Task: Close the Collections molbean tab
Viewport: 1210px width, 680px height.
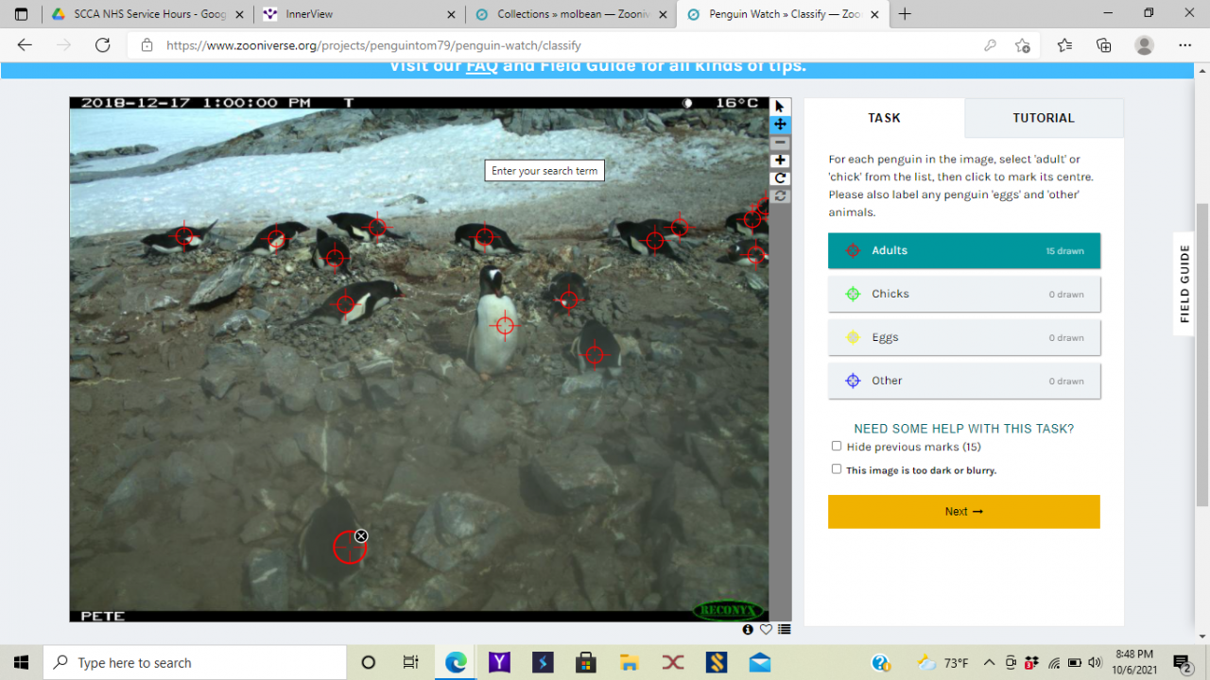Action: (x=661, y=14)
